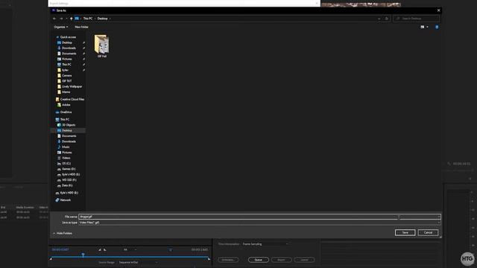
Task: Go up one folder level
Action: [72, 19]
